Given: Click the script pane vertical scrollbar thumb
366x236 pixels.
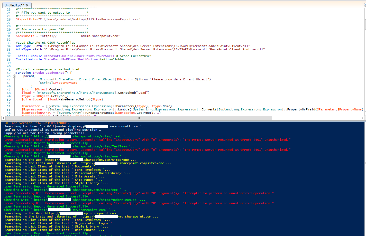Looking at the screenshot, I should [x=365, y=24].
